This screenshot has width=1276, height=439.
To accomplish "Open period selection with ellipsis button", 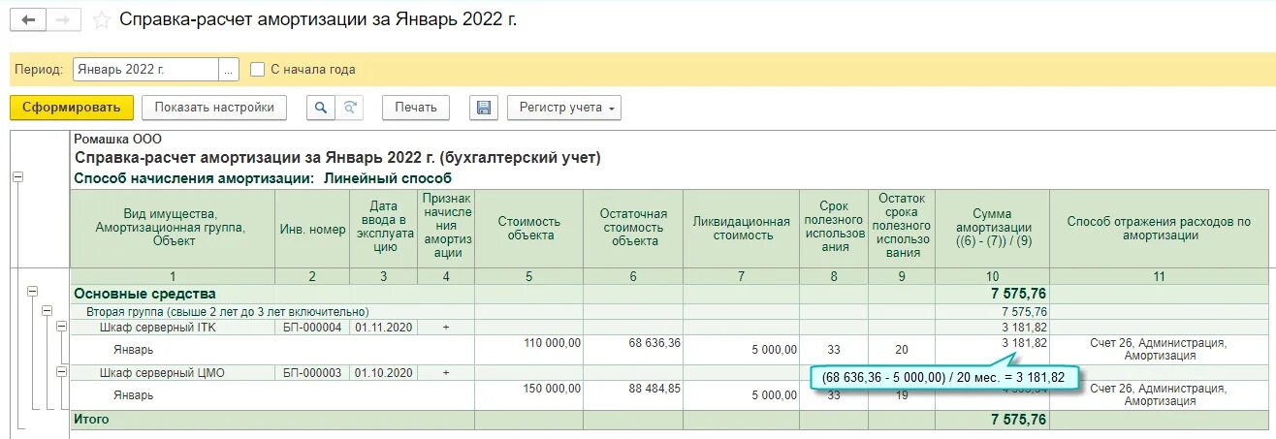I will pyautogui.click(x=229, y=69).
